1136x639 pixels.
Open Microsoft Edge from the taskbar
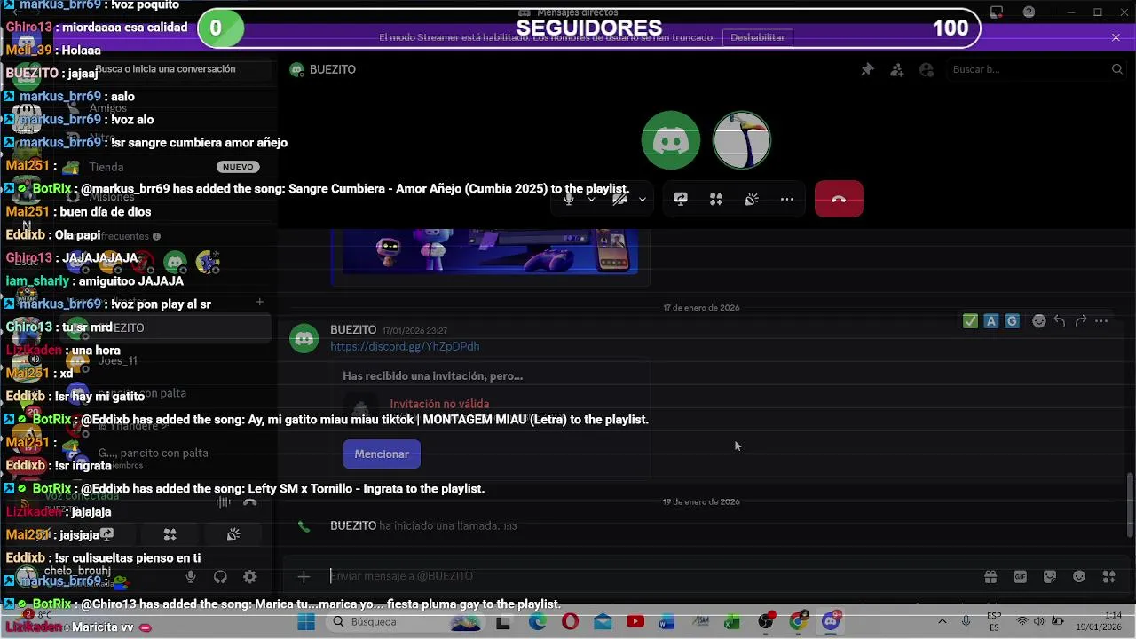pos(538,622)
